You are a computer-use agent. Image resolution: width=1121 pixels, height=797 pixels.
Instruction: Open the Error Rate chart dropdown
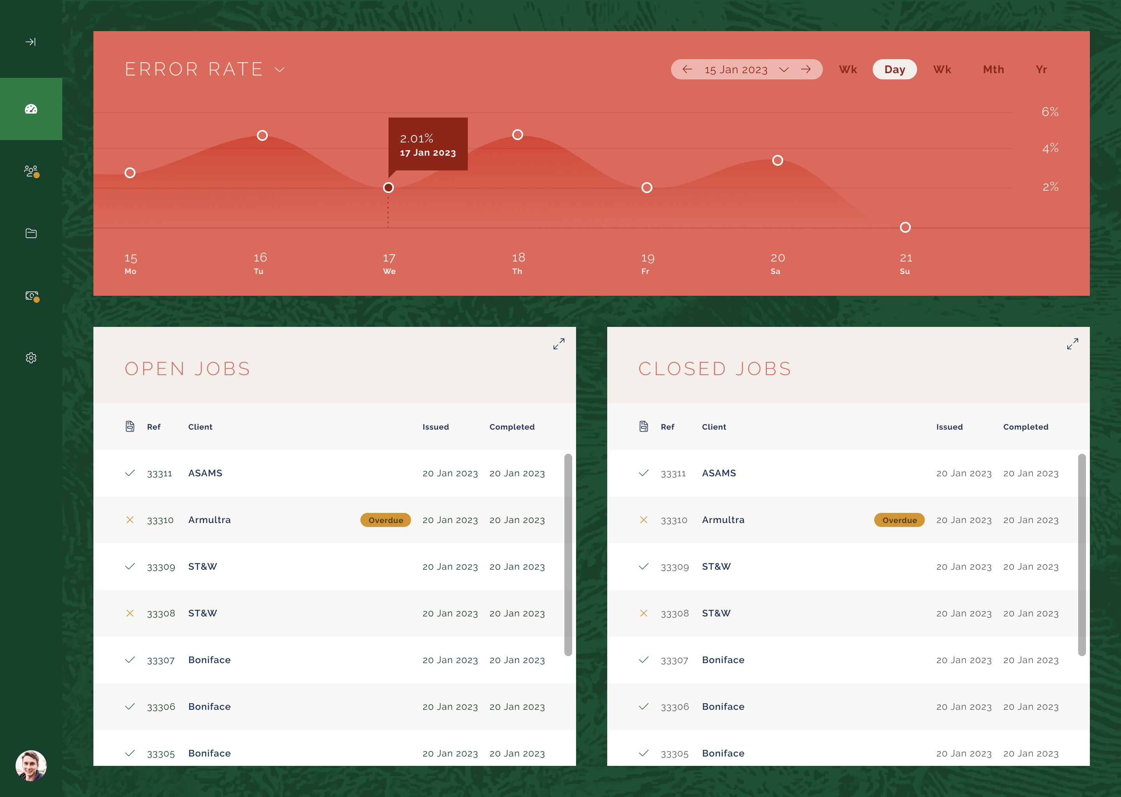click(280, 70)
